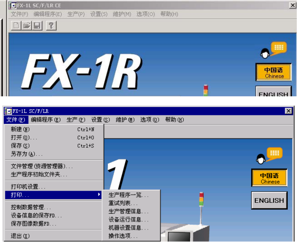Viewport: 297px width, 242px height.
Task: Click Open folder icon in top window toolbar
Action: click(26, 25)
